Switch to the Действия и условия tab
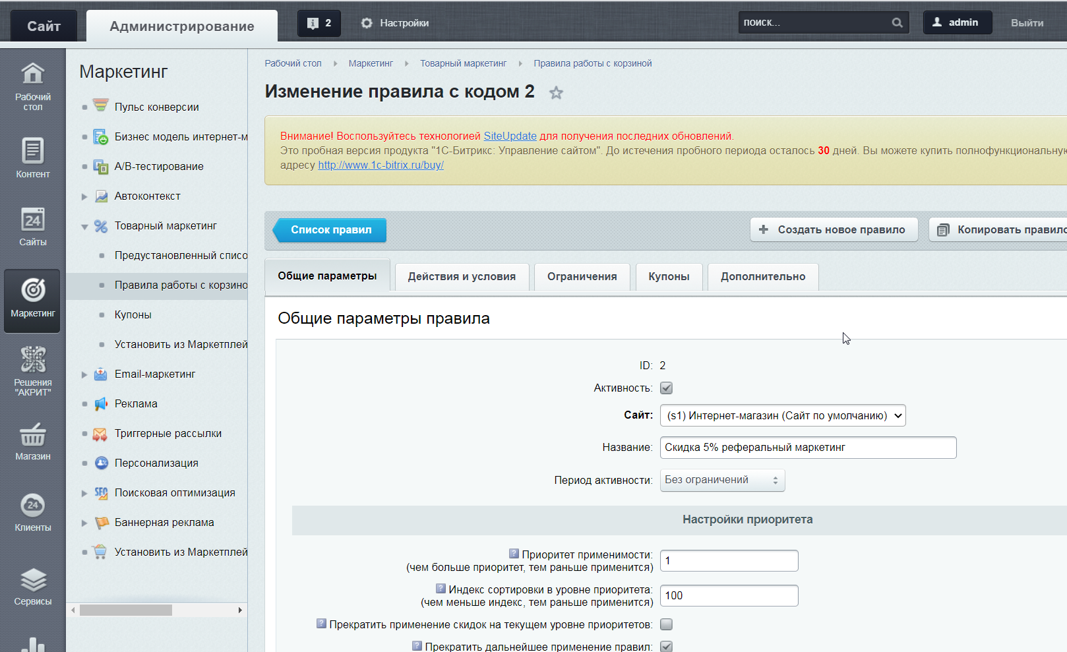The image size is (1067, 652). point(462,277)
